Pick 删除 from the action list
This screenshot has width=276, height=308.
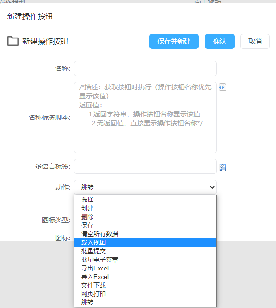(x=145, y=217)
